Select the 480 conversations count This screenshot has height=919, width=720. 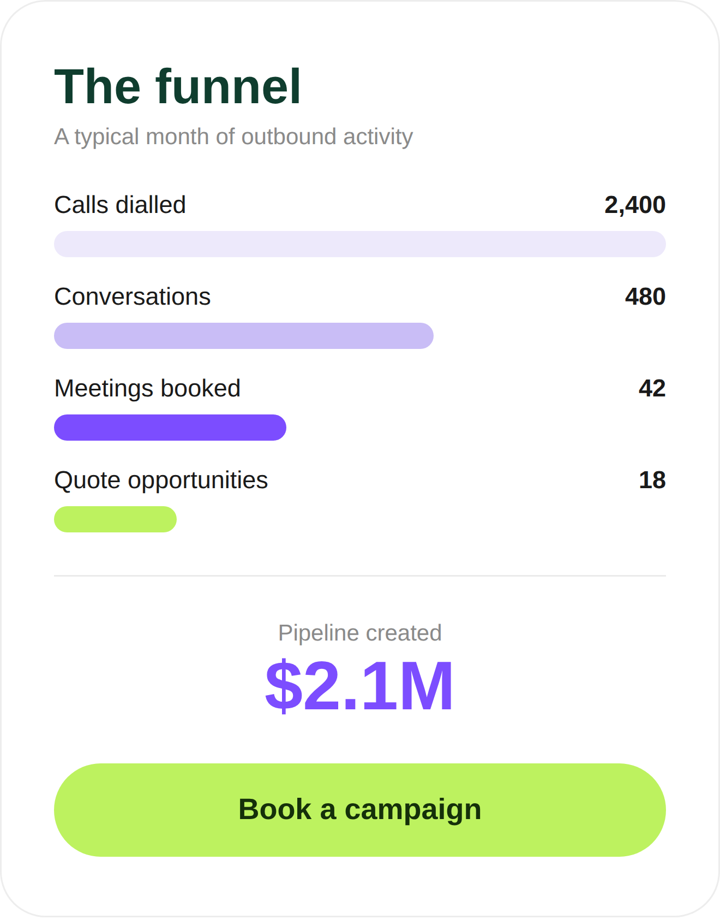pos(645,297)
